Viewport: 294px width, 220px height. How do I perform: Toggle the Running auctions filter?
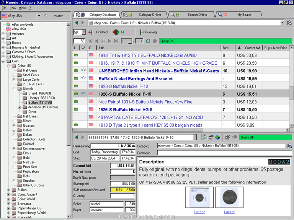(x=148, y=32)
